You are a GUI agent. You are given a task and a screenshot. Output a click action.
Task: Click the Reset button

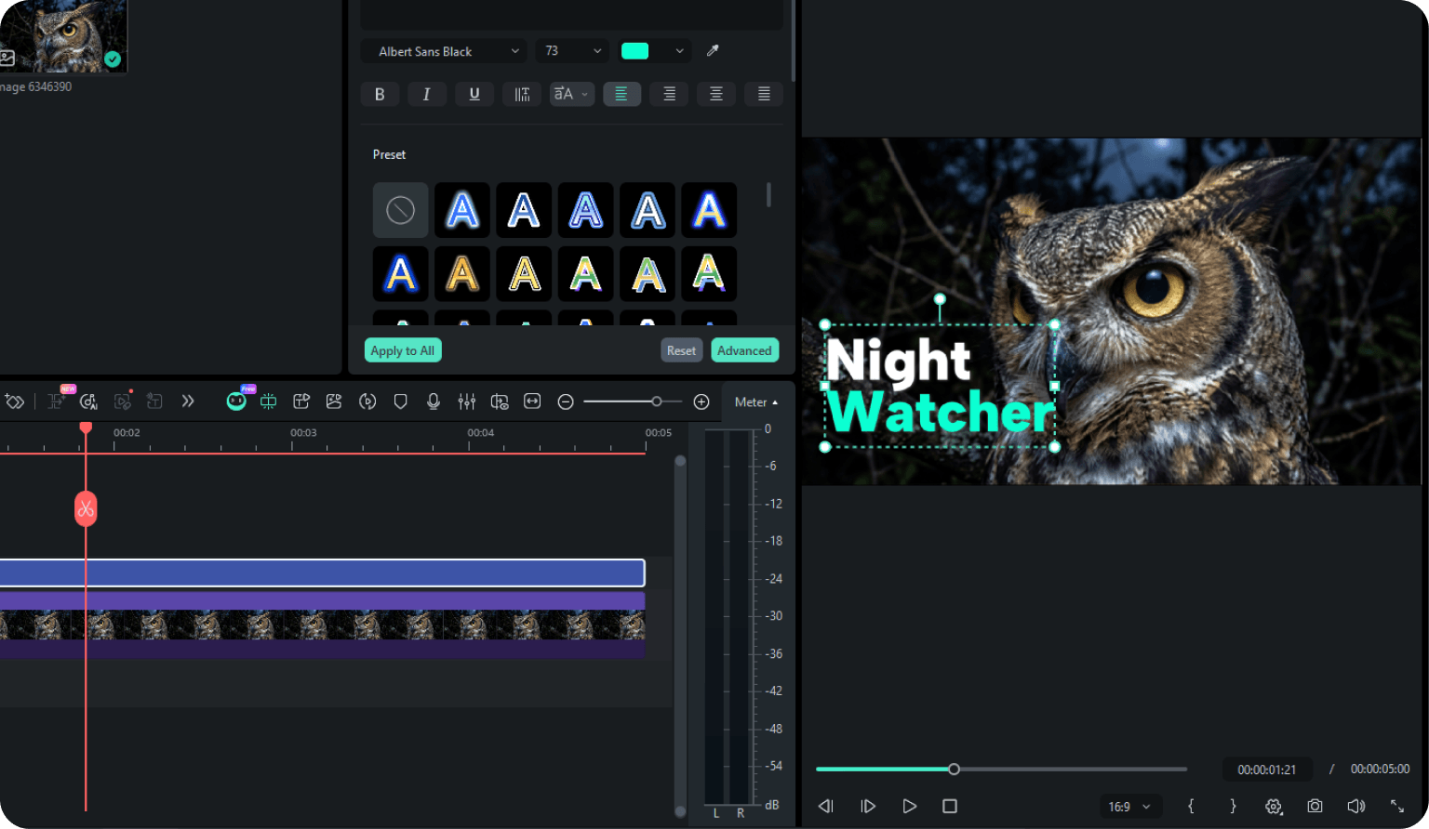[x=681, y=350]
